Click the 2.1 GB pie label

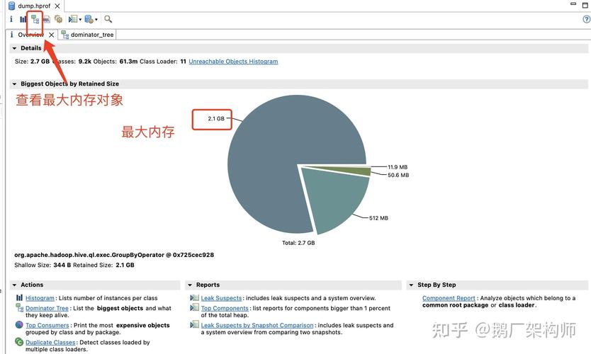pos(216,119)
